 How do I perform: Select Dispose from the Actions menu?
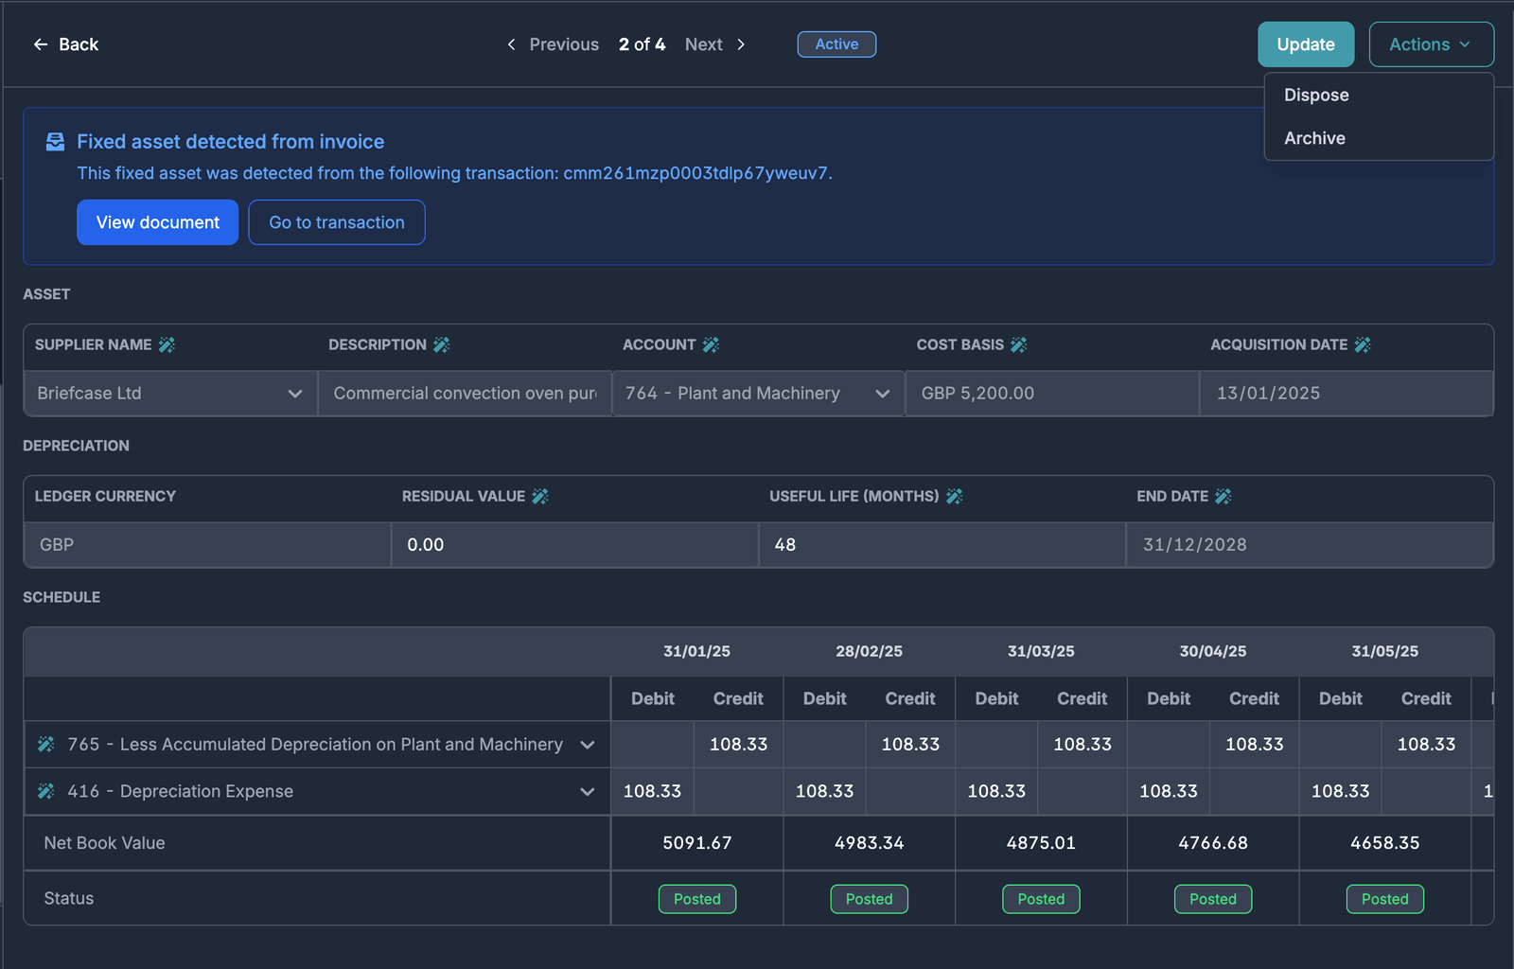click(1379, 95)
